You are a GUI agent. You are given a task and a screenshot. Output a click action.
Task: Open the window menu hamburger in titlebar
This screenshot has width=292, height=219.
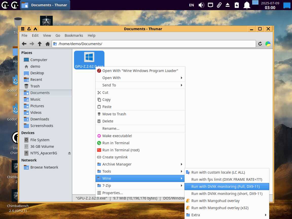point(23,29)
